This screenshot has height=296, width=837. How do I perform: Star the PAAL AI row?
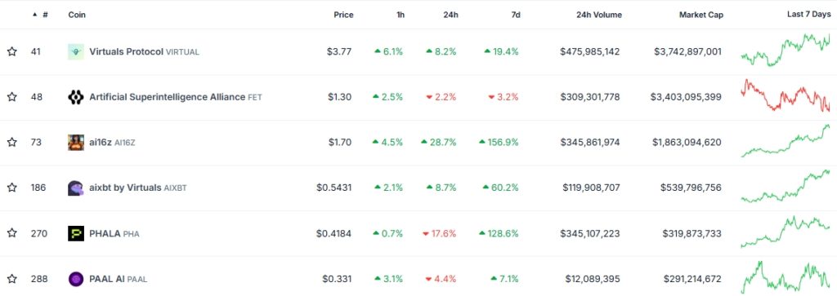[11, 278]
